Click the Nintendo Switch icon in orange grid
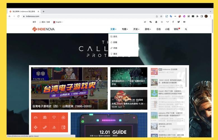Screen dimensions: 218x140 tap(63, 127)
